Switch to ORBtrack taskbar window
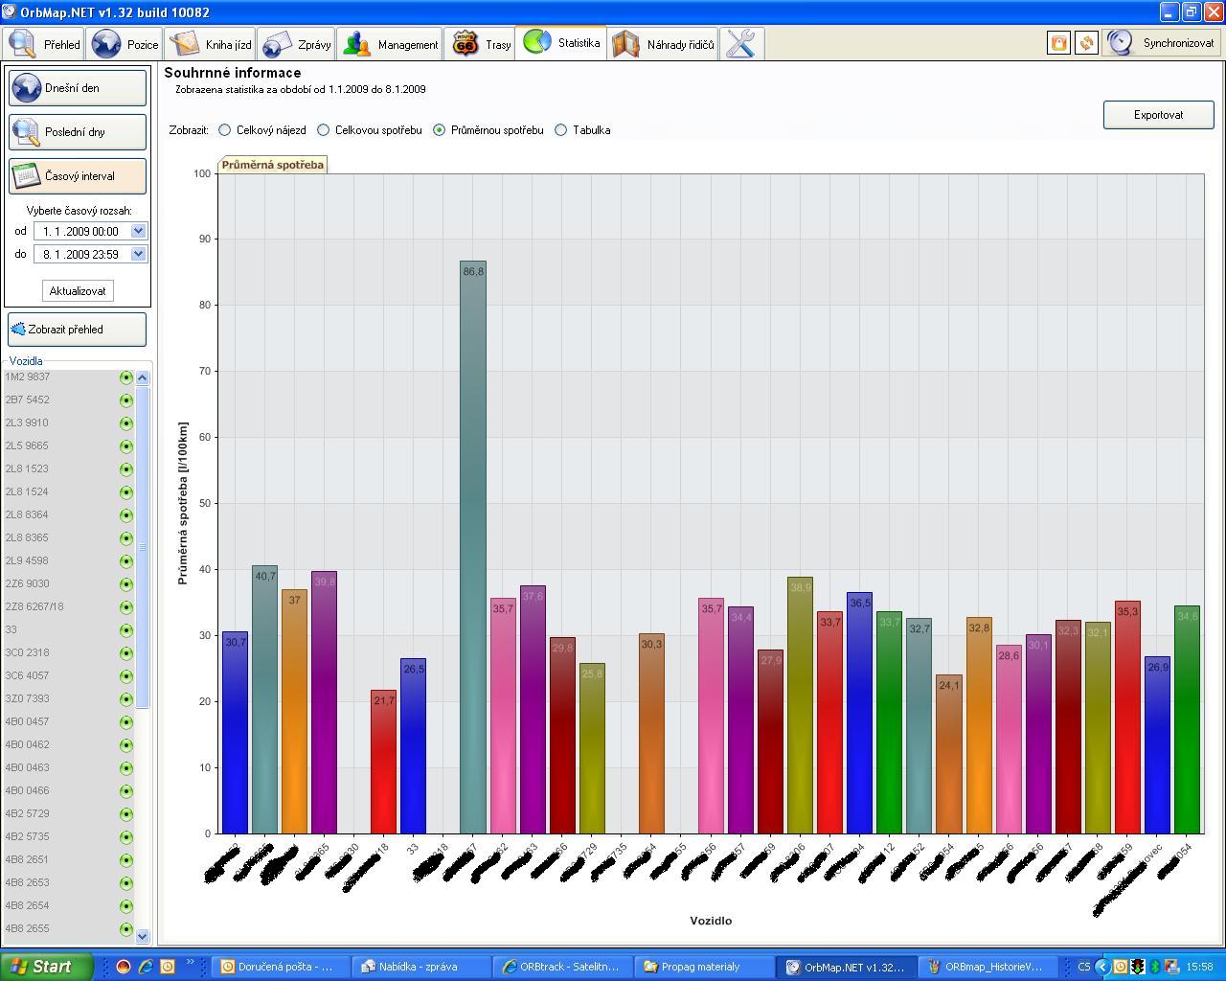 click(563, 967)
